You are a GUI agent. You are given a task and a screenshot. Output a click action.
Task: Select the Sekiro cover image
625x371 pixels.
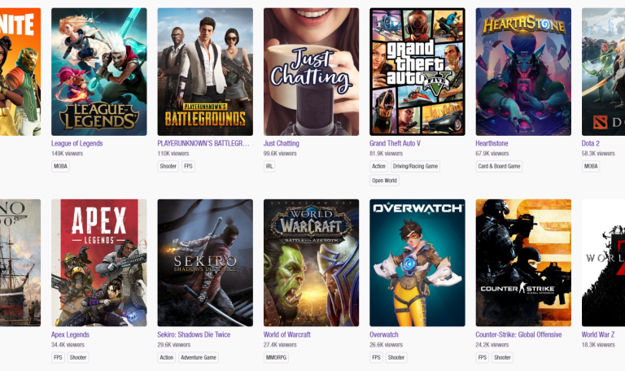click(204, 263)
